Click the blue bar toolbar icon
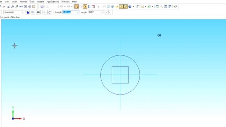The image size is (226, 127). [21, 7]
